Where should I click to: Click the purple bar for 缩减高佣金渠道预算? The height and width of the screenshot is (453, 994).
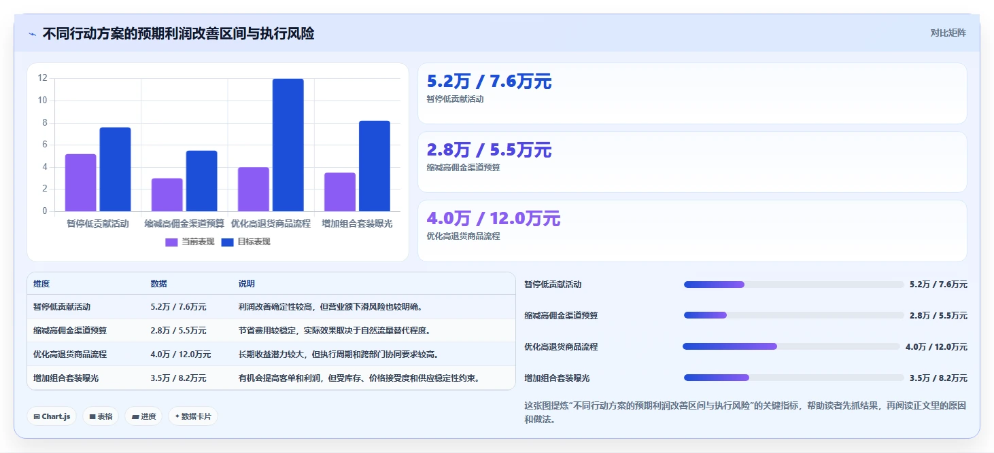click(167, 195)
